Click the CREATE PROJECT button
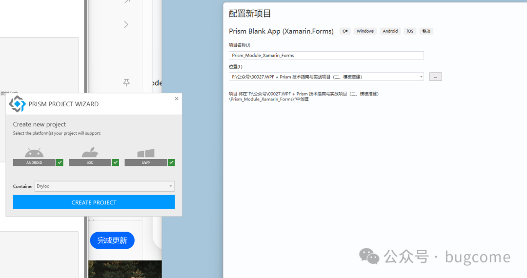The image size is (527, 278). 94,202
